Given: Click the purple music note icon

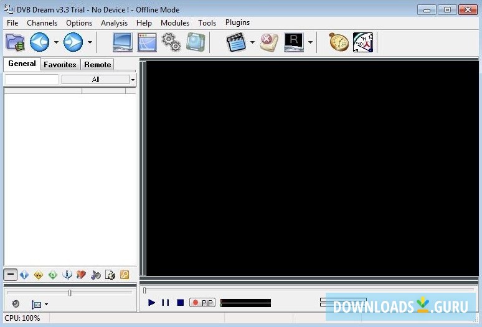Looking at the screenshot, I should pos(96,275).
